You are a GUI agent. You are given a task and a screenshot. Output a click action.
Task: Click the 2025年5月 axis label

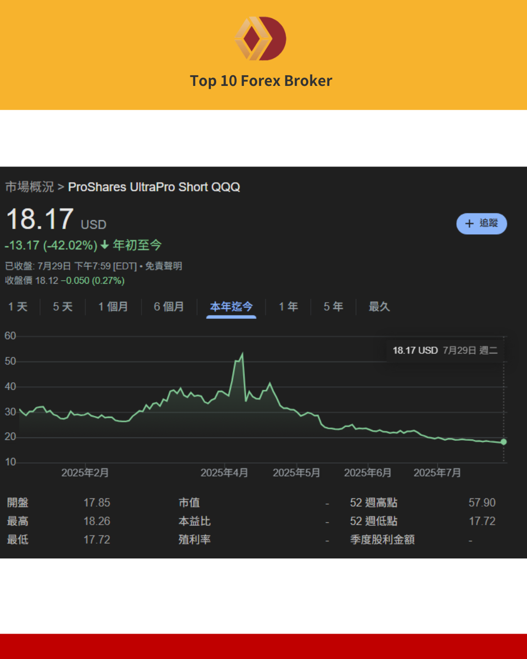pyautogui.click(x=297, y=473)
